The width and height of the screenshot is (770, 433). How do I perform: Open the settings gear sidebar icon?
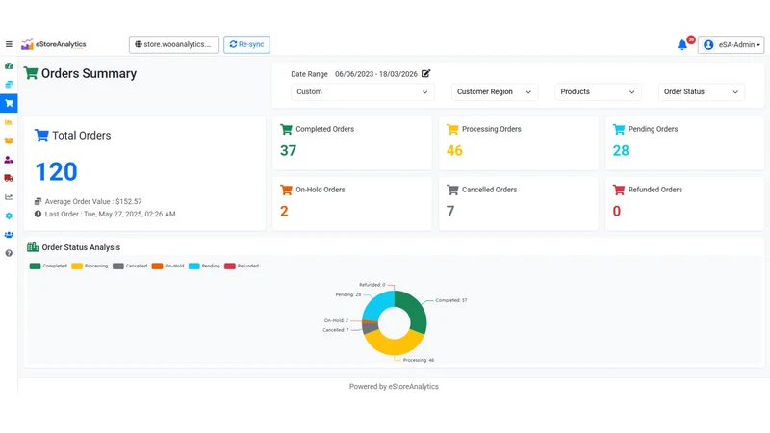(x=9, y=216)
